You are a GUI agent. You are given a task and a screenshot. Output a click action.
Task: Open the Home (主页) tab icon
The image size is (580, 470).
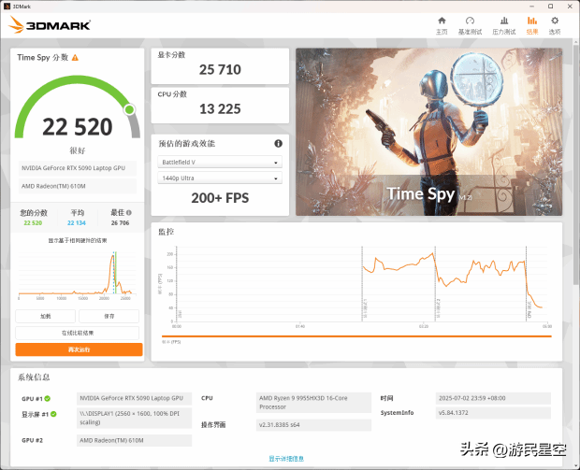(x=442, y=21)
